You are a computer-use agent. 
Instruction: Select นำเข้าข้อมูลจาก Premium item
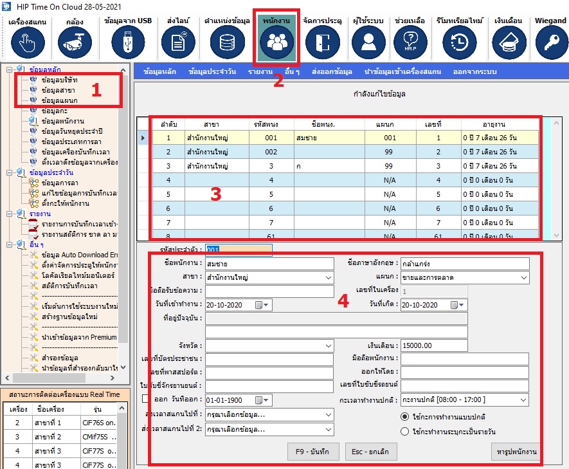click(x=79, y=337)
